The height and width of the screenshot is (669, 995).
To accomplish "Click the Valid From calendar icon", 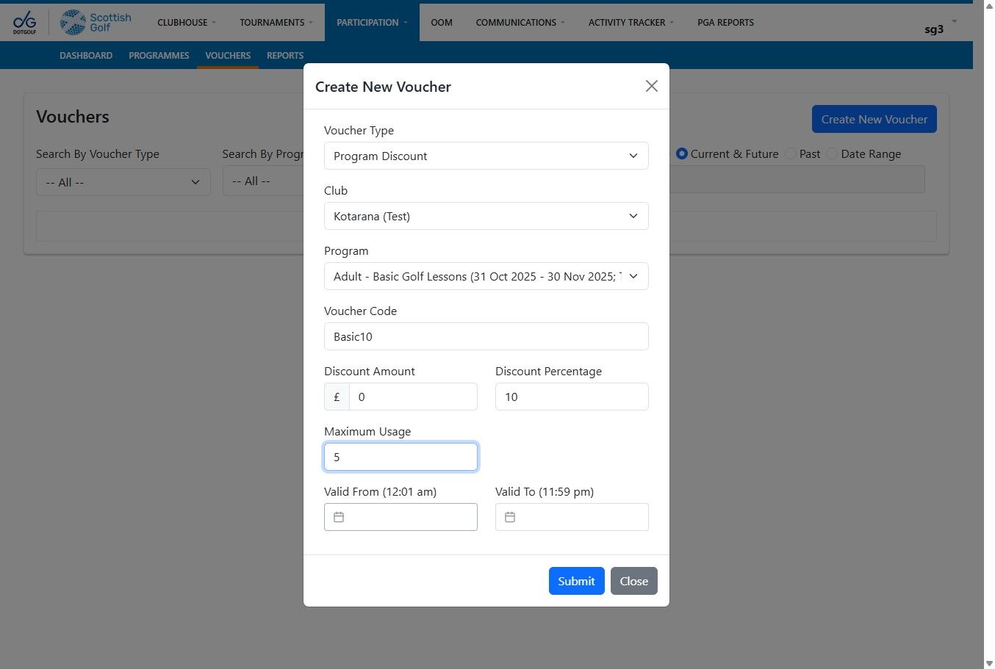I will [339, 517].
